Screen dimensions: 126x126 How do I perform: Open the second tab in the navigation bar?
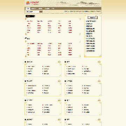pos(34,8)
